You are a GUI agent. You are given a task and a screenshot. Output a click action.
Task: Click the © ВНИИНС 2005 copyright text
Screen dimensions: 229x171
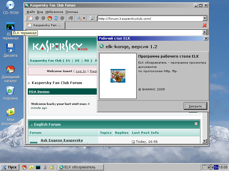coord(152,89)
